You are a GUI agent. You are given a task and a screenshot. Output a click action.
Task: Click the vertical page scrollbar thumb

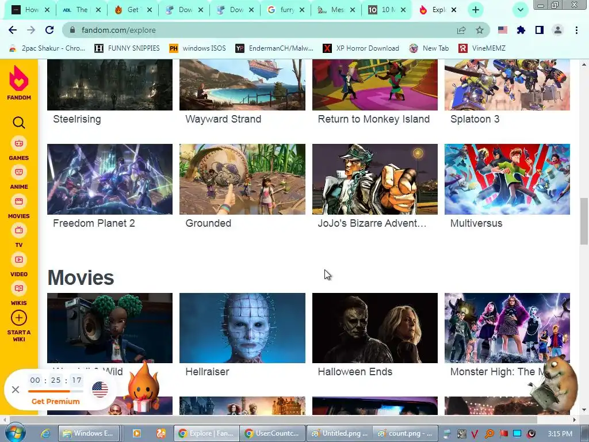pos(584,222)
